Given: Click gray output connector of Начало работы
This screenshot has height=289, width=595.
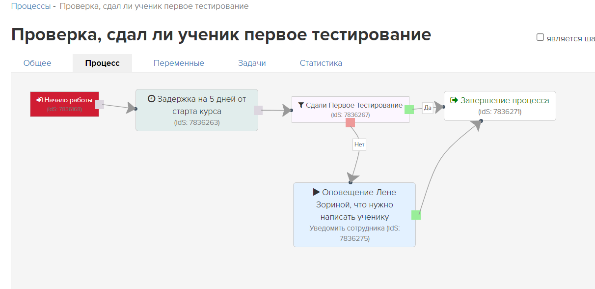Looking at the screenshot, I should pos(99,104).
